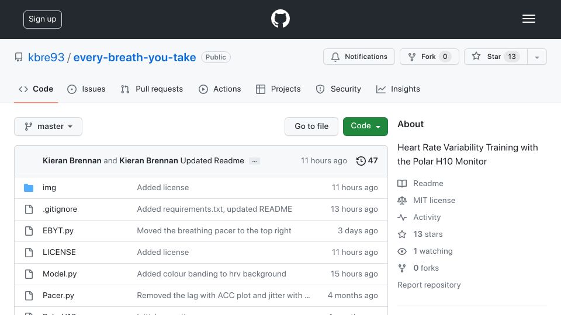
Task: Open kbre93 user profile link
Action: coord(46,57)
